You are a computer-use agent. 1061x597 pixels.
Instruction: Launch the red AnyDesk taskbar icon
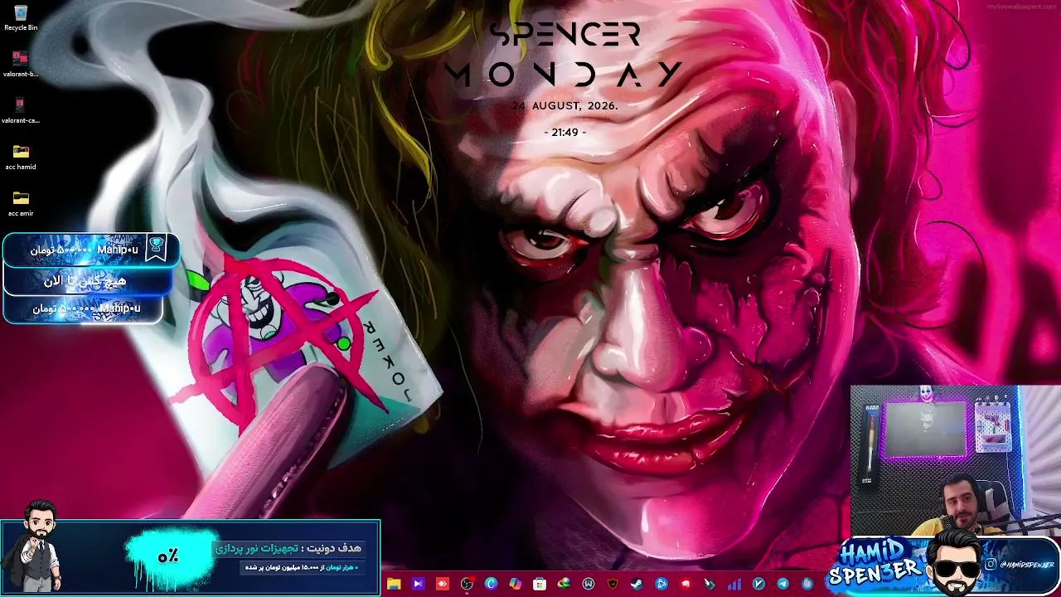(x=443, y=584)
